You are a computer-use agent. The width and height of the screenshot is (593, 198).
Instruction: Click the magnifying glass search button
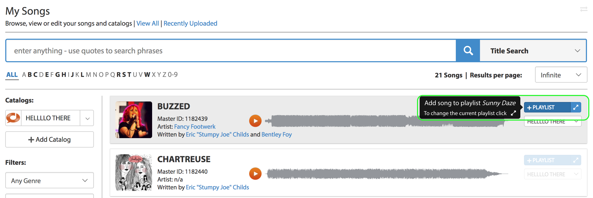pos(468,50)
